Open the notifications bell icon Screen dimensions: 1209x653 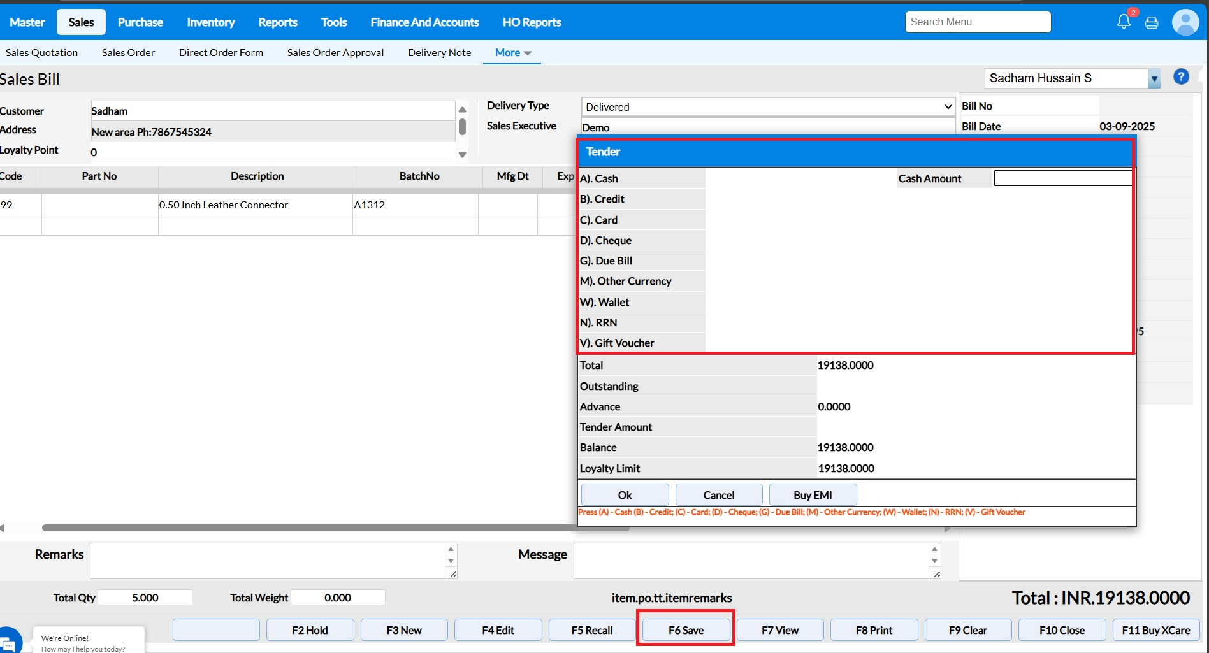[x=1124, y=22]
